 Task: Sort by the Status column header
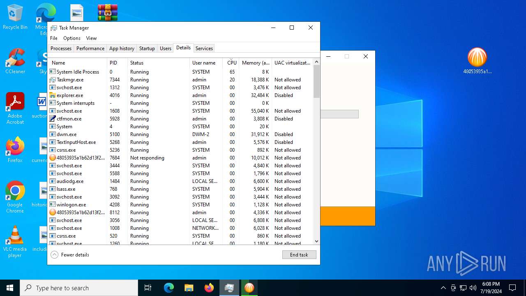pyautogui.click(x=159, y=63)
